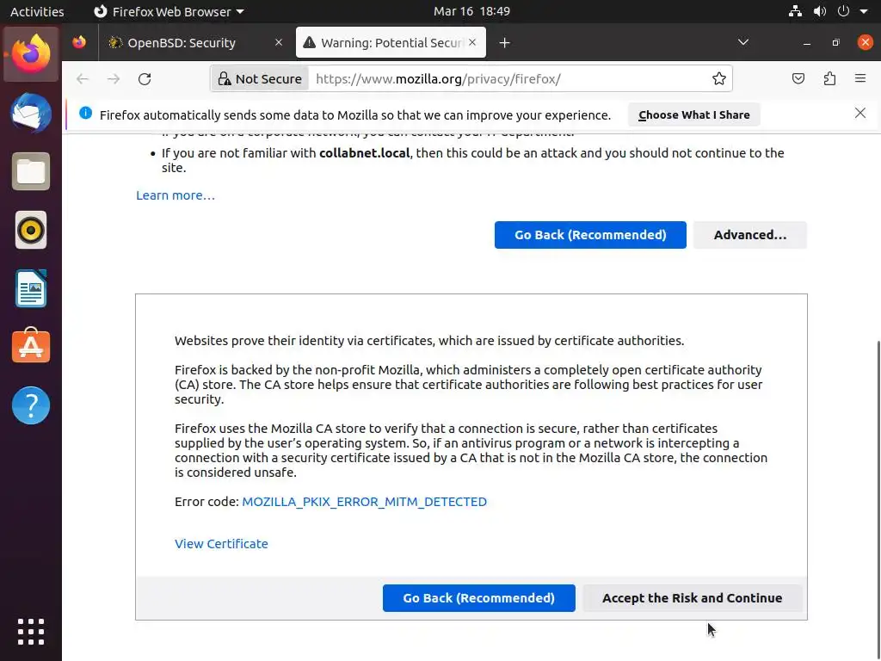Screen dimensions: 881x661
Task: Expand the list all tabs chevron
Action: pyautogui.click(x=743, y=42)
